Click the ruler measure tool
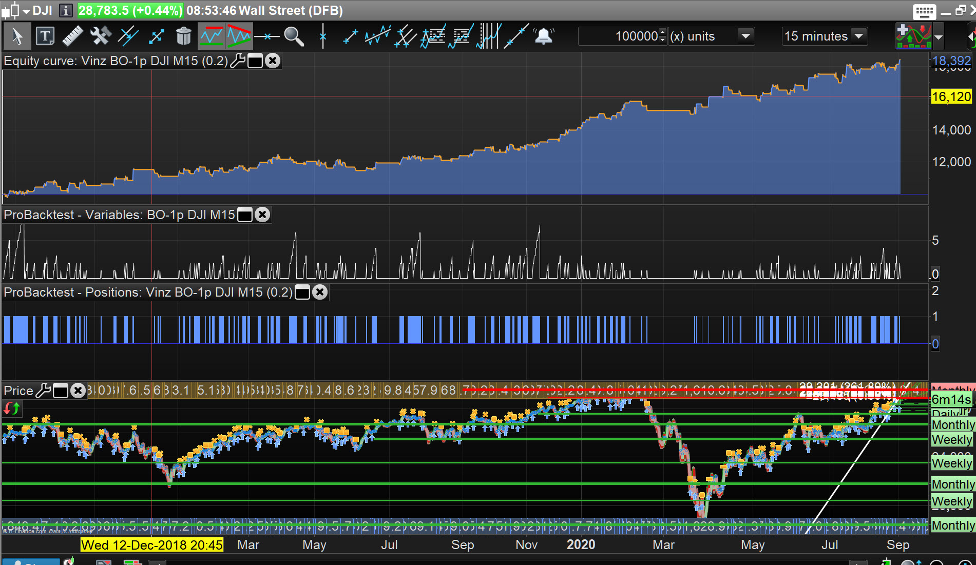The height and width of the screenshot is (565, 976). point(72,36)
